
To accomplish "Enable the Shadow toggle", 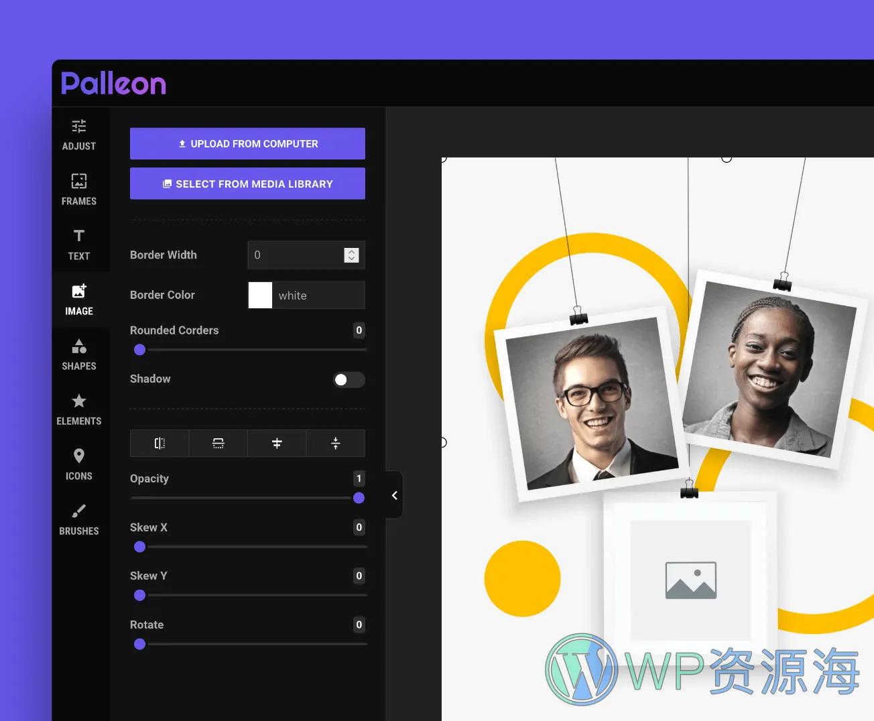I will (349, 379).
